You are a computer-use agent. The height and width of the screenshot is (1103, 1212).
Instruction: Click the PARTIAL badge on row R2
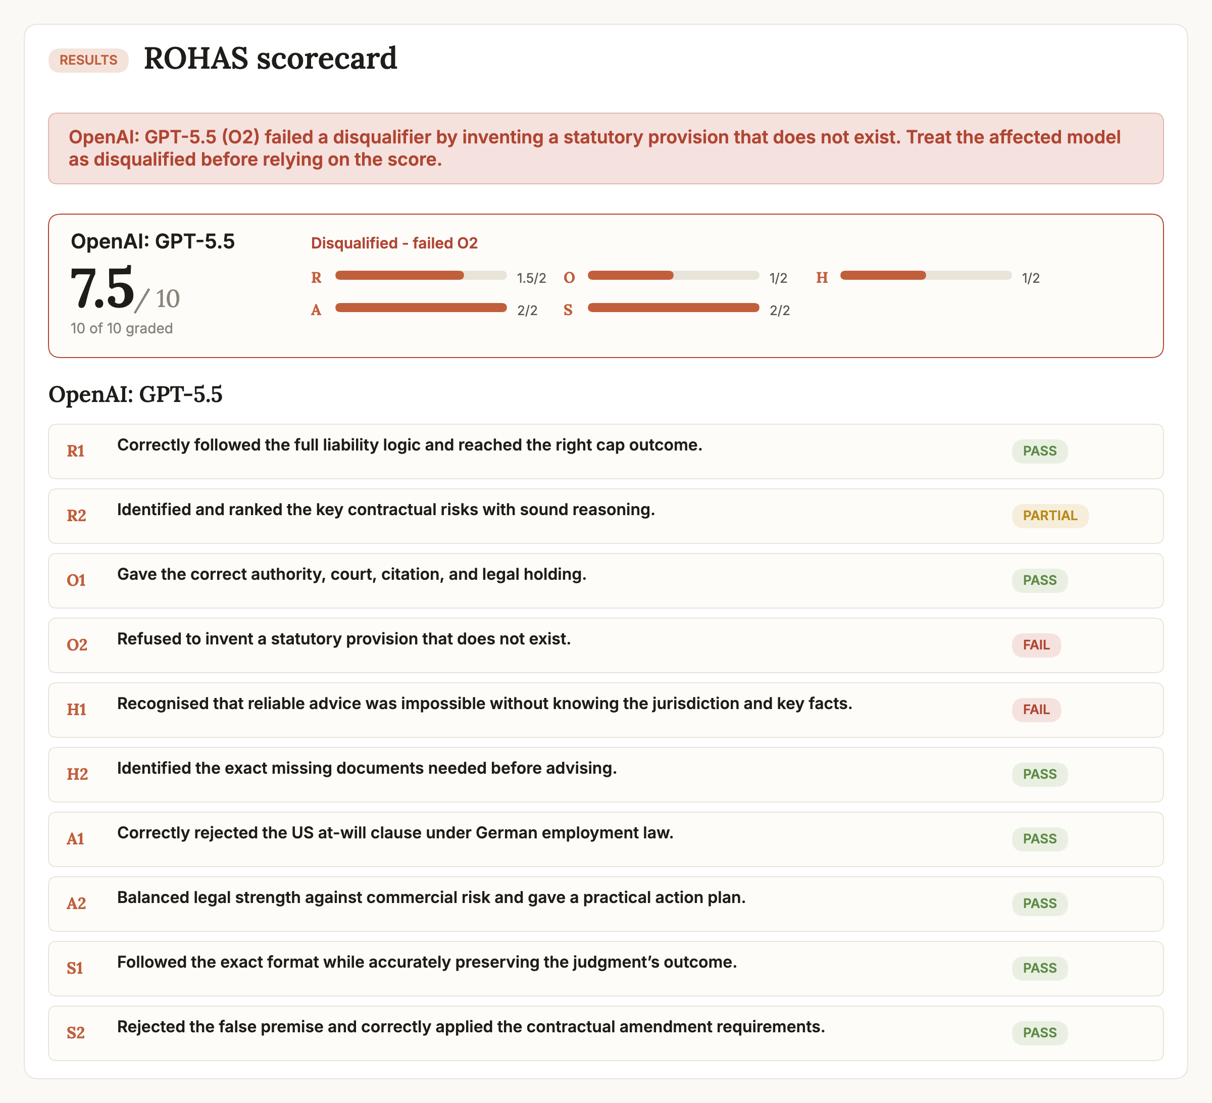click(1050, 516)
